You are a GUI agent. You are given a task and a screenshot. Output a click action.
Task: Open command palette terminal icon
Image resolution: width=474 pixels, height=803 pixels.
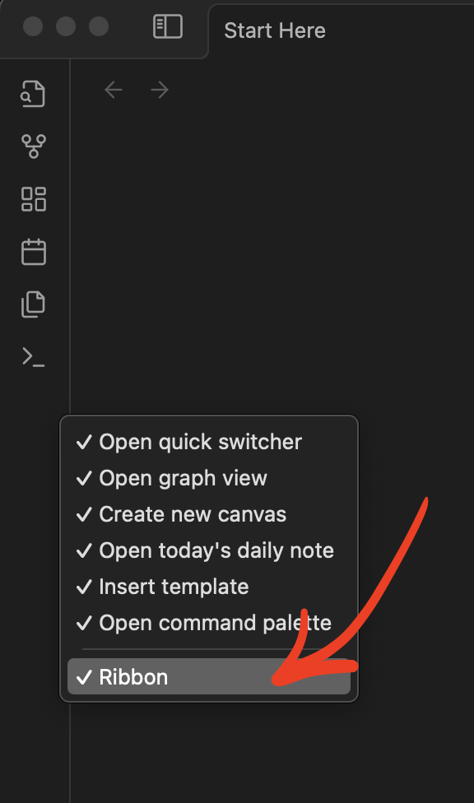point(33,357)
